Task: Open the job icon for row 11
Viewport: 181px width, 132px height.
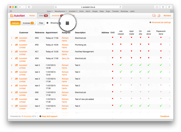Action: [x=16, y=106]
